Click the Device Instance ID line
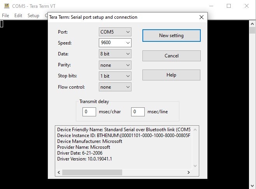This screenshot has width=256, height=189. tap(124, 136)
